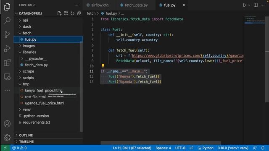This screenshot has width=269, height=151.
Task: Click the editor horizontal scrollbar
Action: click(161, 143)
